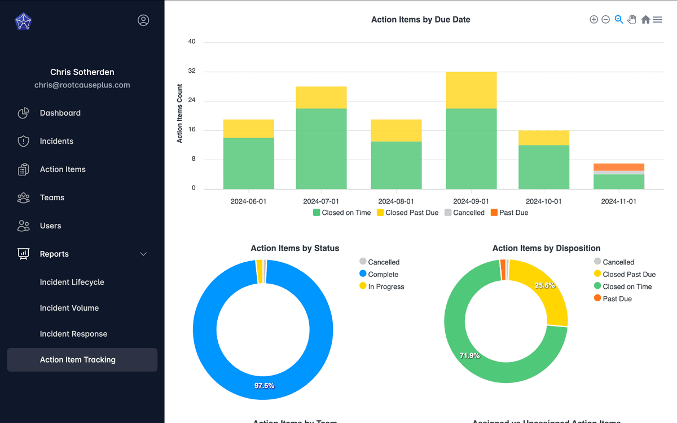Click Cancelled gray swatch in bar legend
The image size is (677, 423).
448,213
